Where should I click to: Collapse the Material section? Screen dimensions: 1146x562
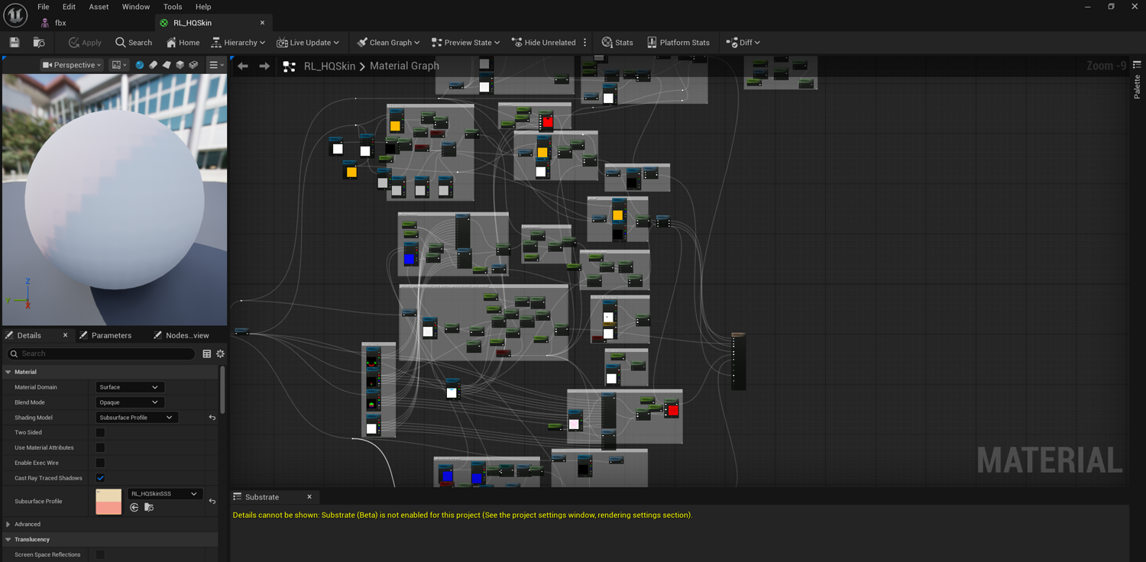[8, 372]
